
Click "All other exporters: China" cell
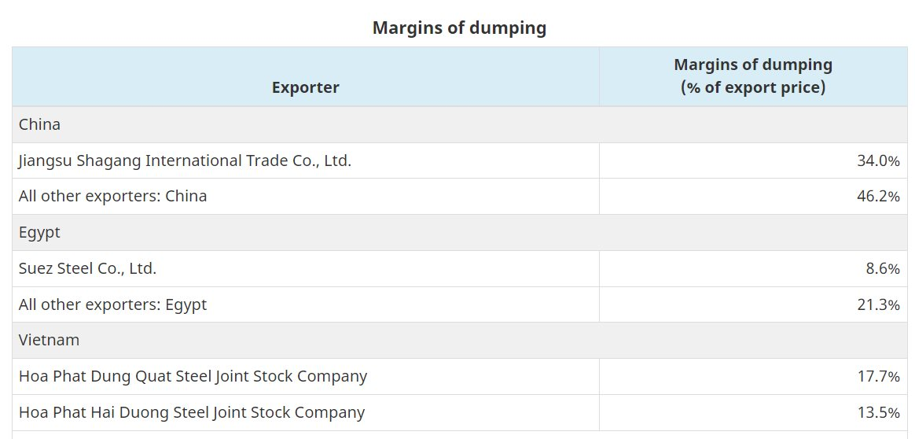point(112,196)
